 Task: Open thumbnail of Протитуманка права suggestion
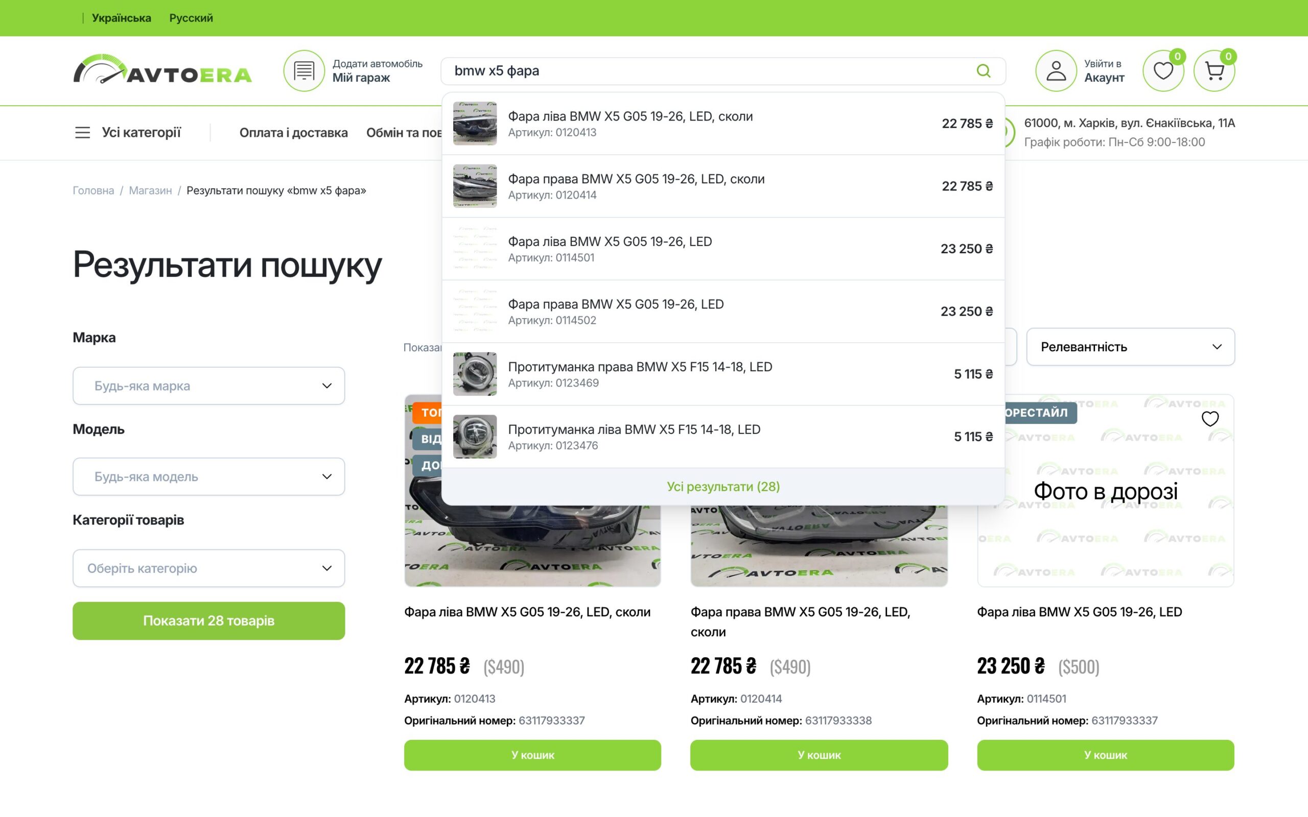(475, 374)
